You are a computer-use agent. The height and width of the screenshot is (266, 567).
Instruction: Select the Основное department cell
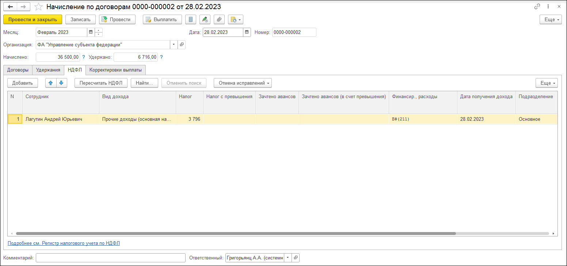536,119
